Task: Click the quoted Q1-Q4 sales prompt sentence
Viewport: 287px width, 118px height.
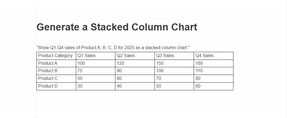Action: click(113, 48)
